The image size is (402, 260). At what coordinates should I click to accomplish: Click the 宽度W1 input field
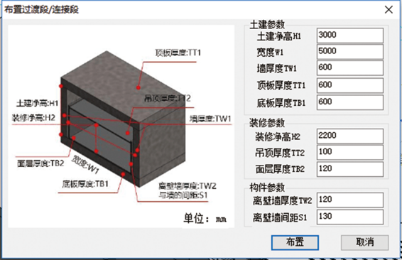pyautogui.click(x=350, y=52)
